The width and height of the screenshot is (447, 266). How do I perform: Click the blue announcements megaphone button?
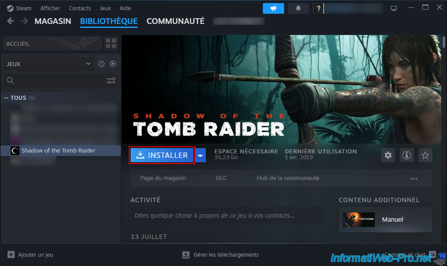tap(274, 8)
